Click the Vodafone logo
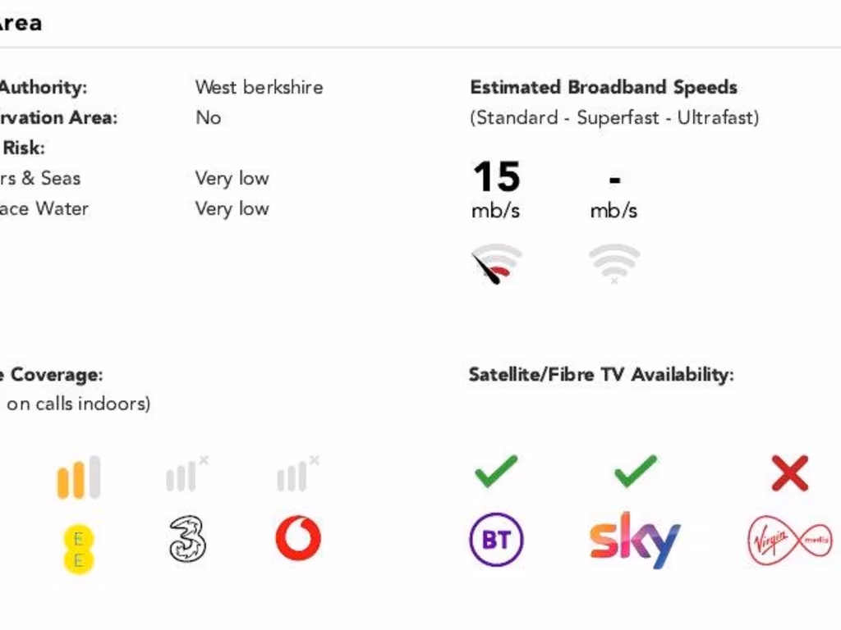This screenshot has height=630, width=841. click(297, 539)
